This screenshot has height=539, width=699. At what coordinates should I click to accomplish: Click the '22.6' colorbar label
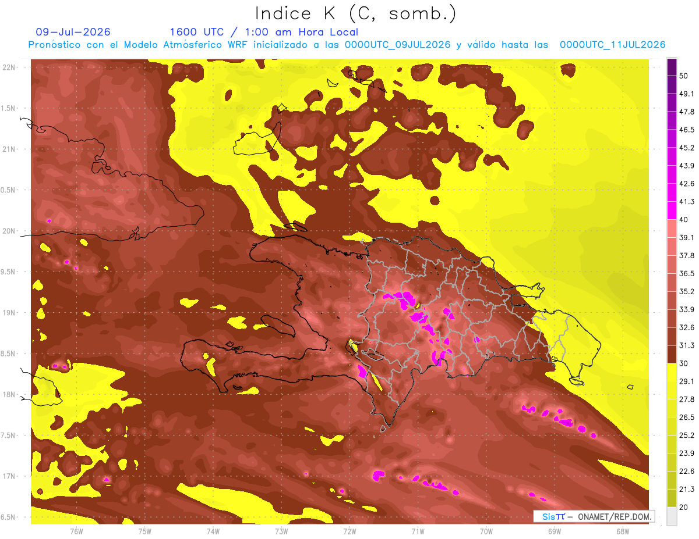[687, 472]
